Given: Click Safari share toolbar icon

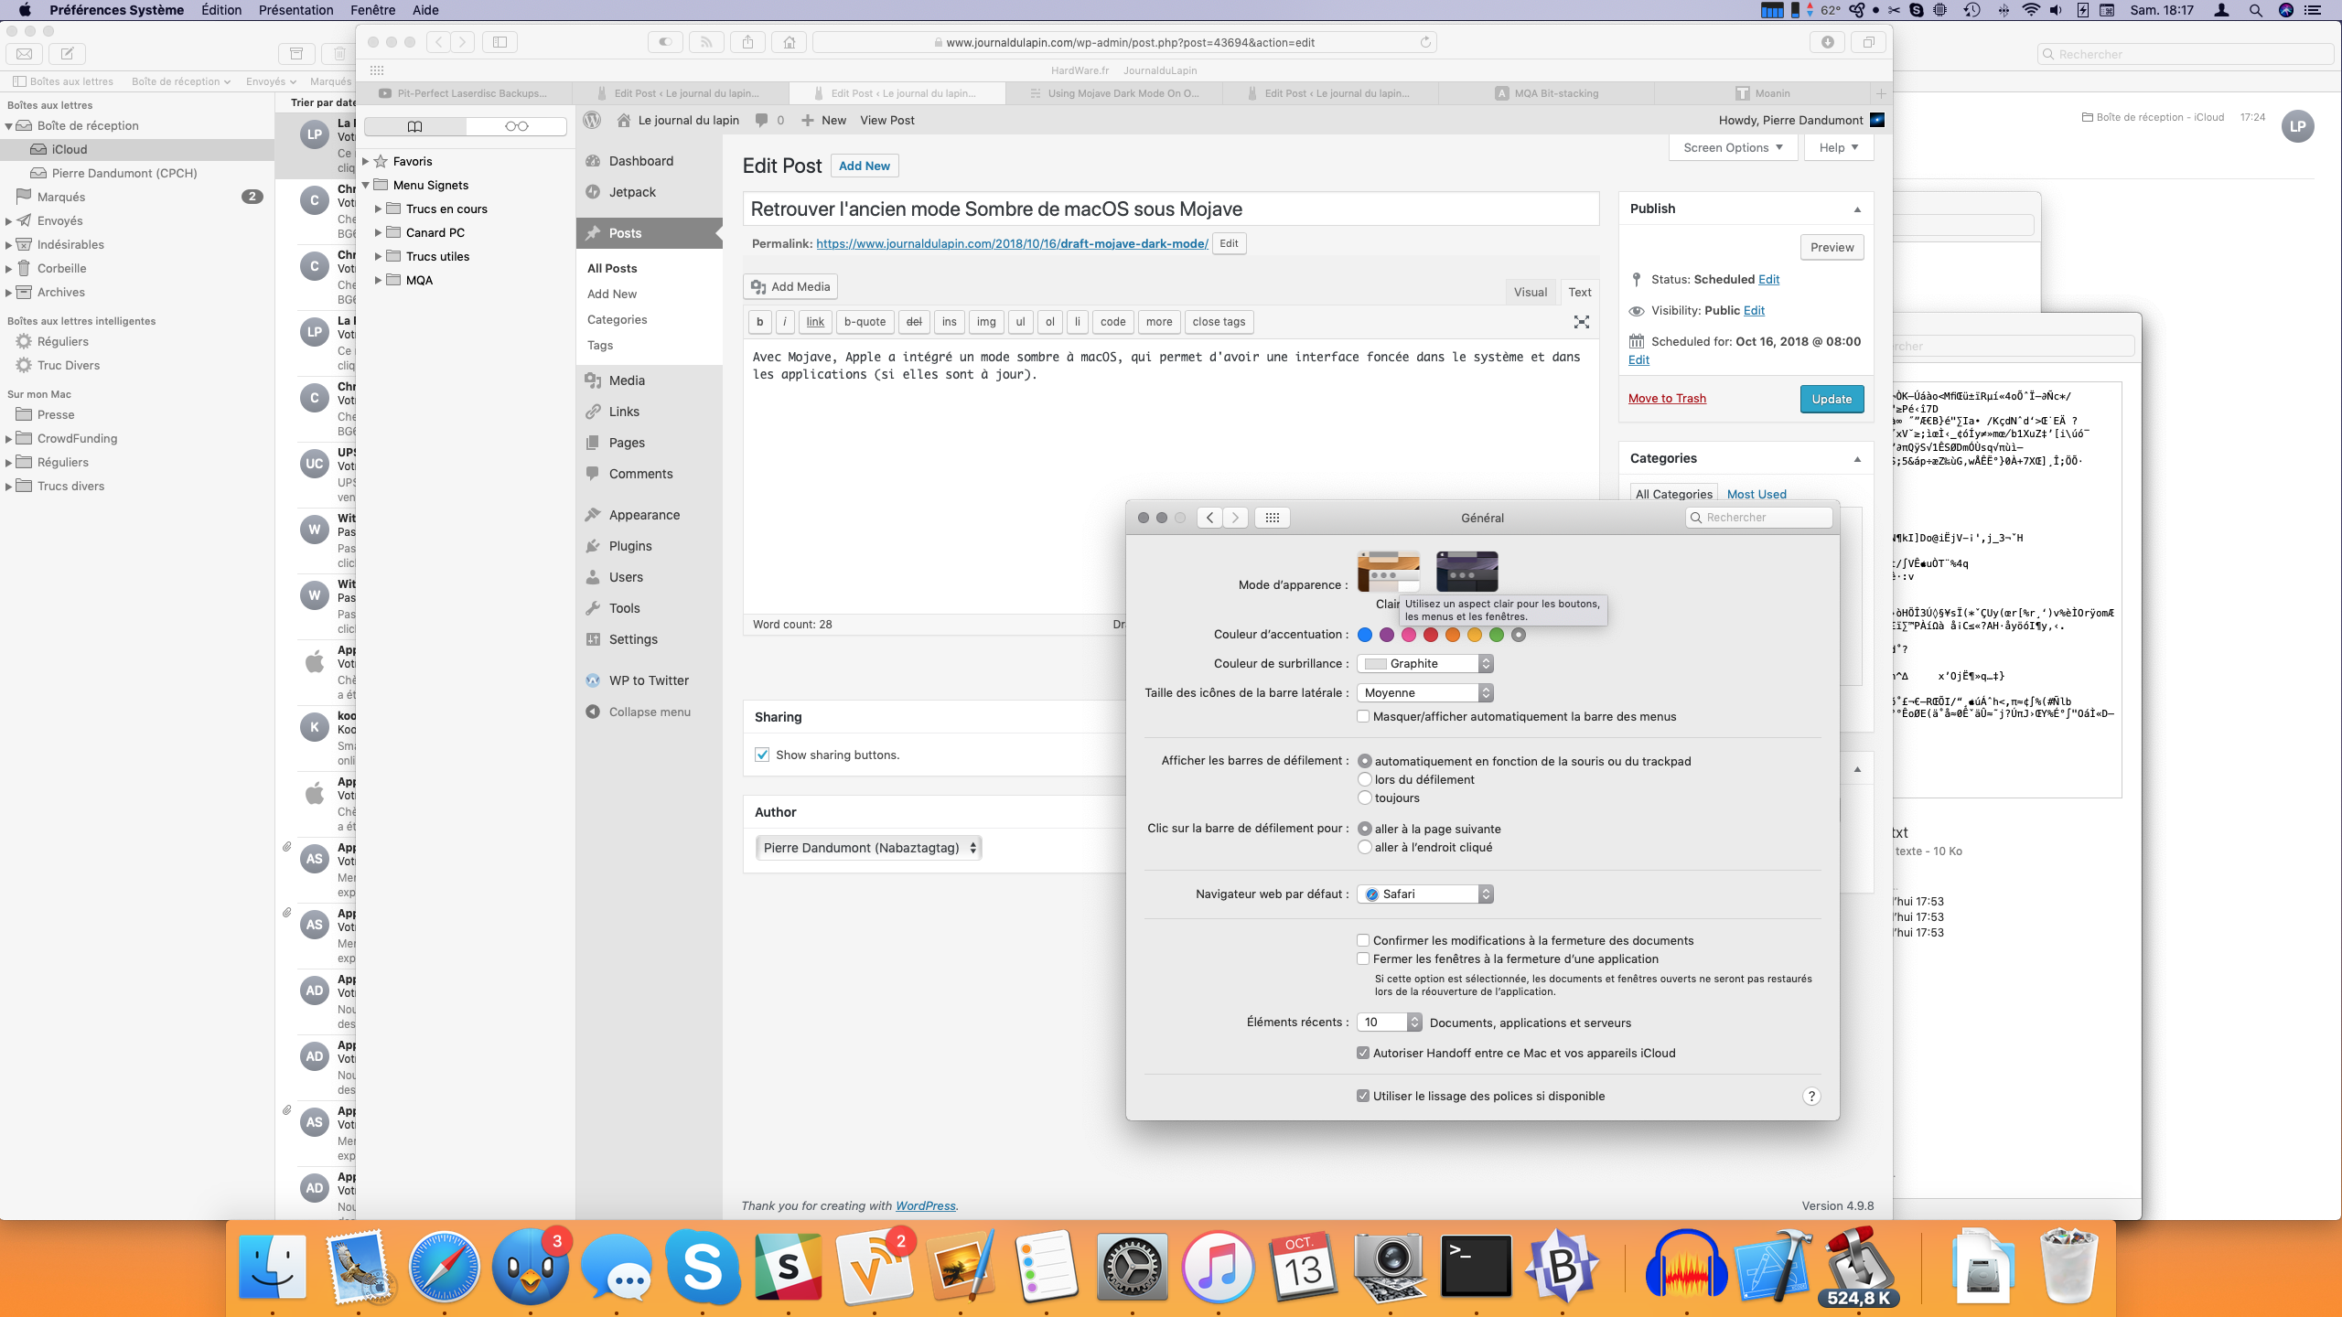Looking at the screenshot, I should pyautogui.click(x=748, y=42).
